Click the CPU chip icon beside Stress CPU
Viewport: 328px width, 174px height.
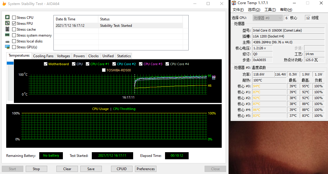(x=7, y=17)
